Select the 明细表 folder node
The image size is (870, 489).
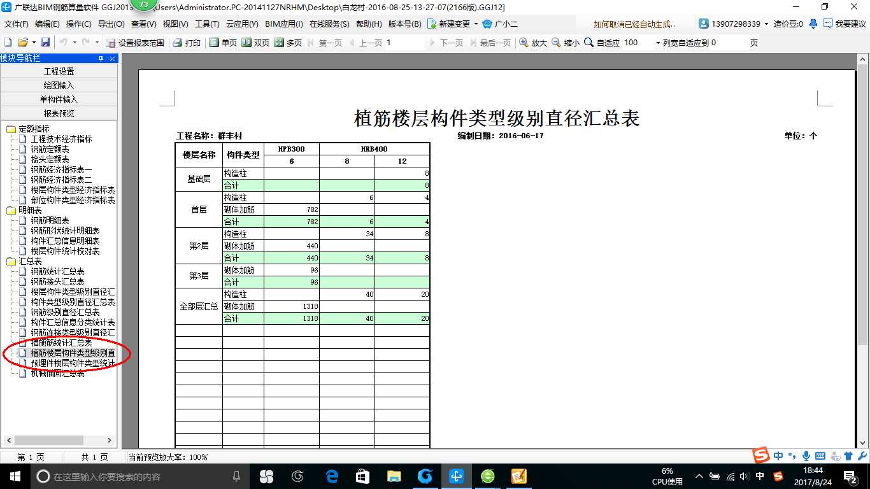pyautogui.click(x=30, y=210)
